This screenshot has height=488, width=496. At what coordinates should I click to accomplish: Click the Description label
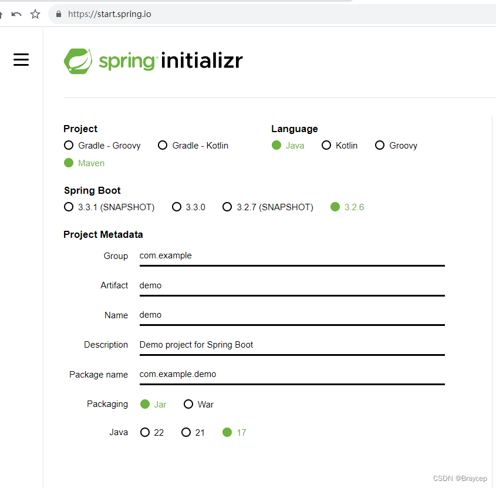[x=106, y=345]
